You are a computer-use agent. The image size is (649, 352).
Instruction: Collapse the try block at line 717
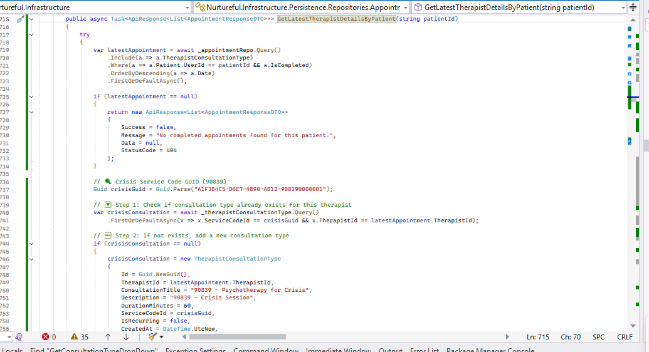(31, 35)
